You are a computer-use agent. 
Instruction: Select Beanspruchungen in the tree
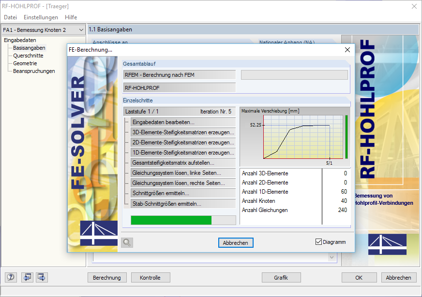click(x=34, y=71)
